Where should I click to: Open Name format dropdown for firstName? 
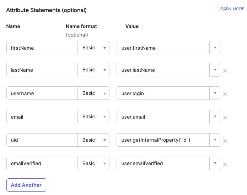pos(94,48)
